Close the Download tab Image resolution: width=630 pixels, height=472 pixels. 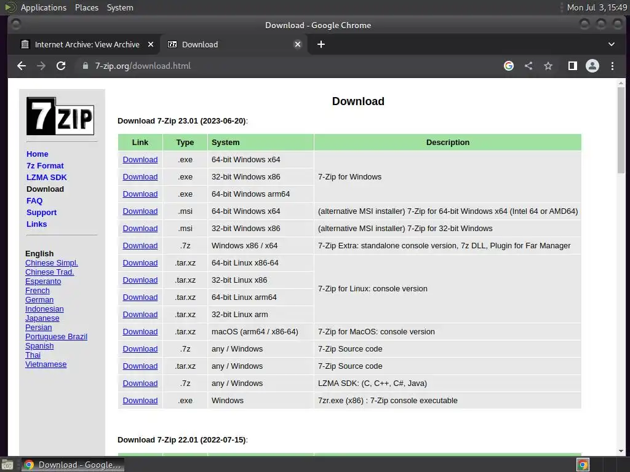point(298,44)
